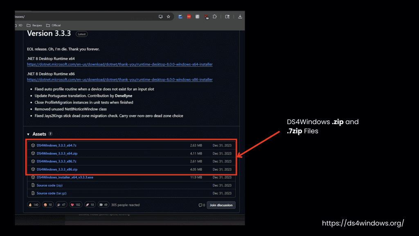Click package icon beside DS4Windows_3.3.3_x64.7z
The image size is (419, 236).
(33, 145)
